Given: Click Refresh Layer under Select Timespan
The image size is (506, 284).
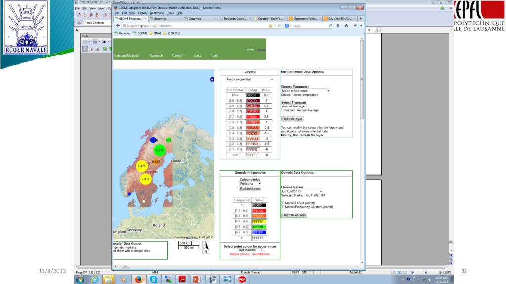Looking at the screenshot, I should point(292,119).
